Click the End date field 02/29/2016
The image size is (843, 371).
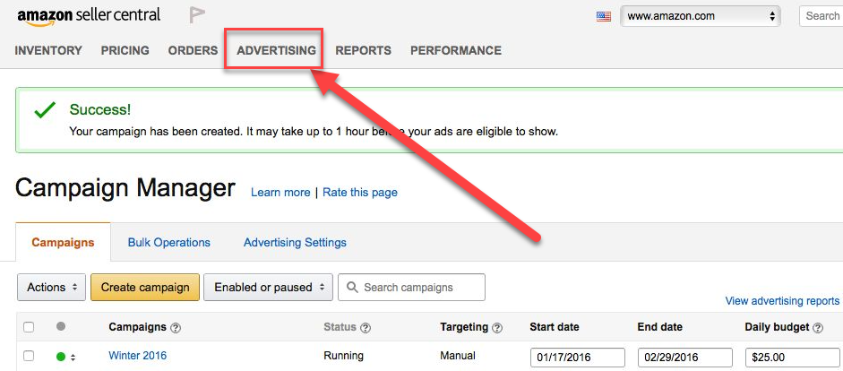tap(685, 358)
